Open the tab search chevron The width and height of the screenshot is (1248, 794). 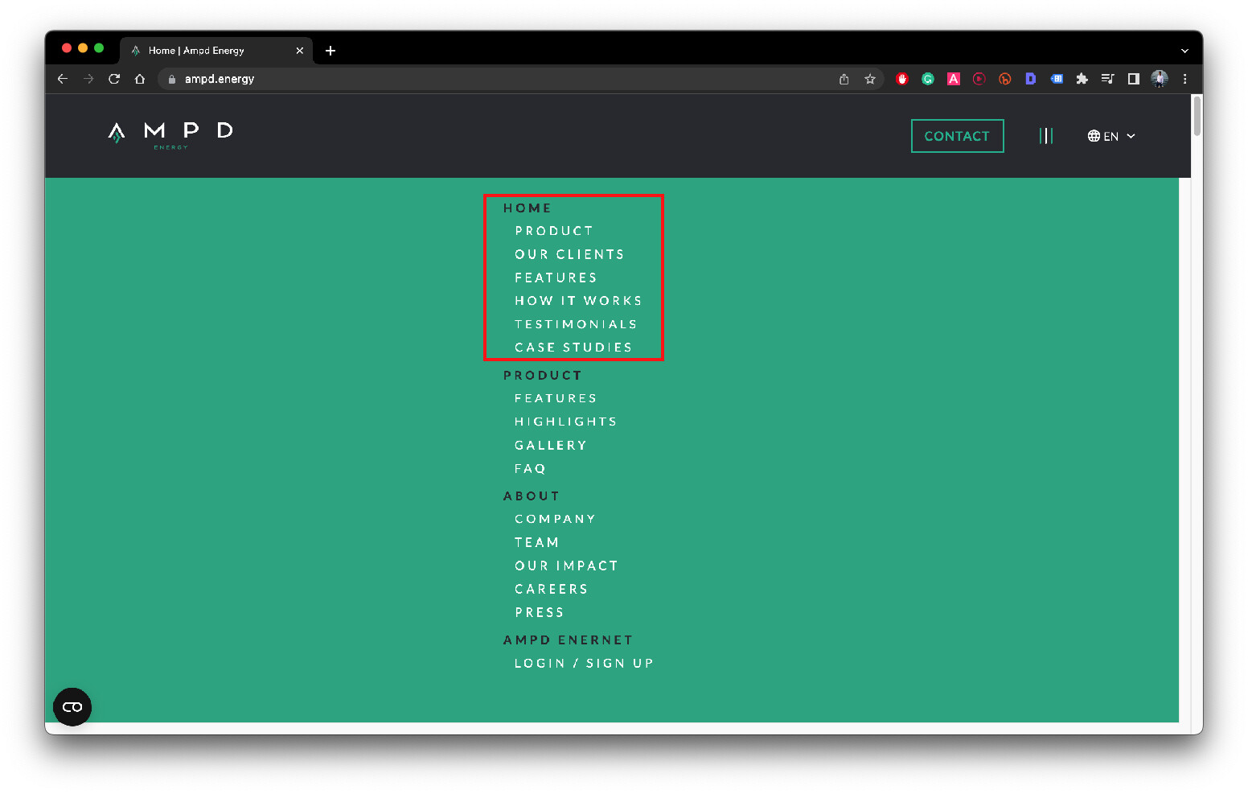[x=1184, y=51]
